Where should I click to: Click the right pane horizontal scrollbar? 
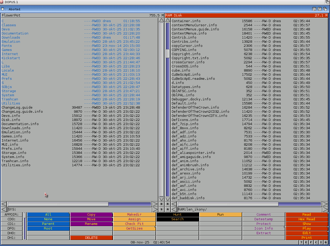coord(249,204)
